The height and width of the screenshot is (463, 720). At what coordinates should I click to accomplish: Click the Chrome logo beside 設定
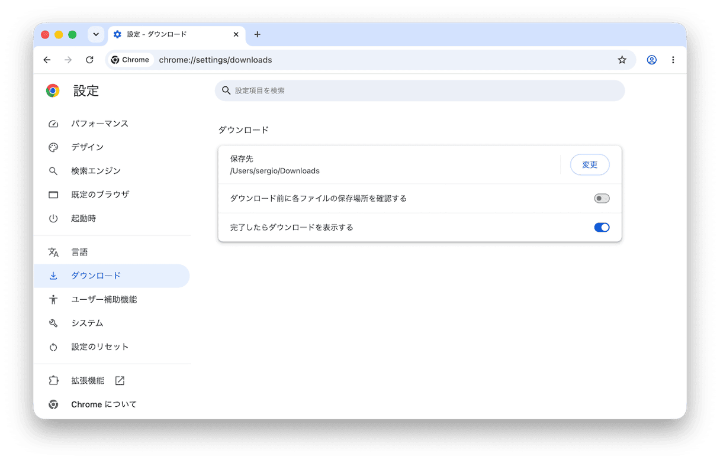(x=53, y=90)
